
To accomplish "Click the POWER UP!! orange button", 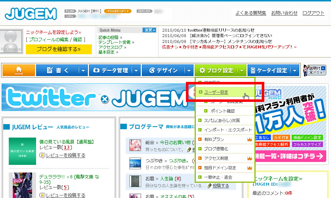I will 118,11.
